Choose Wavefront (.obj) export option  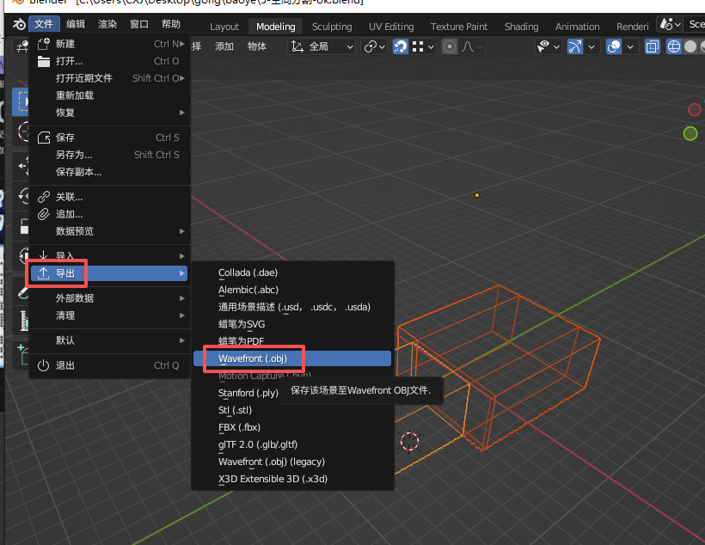point(253,358)
